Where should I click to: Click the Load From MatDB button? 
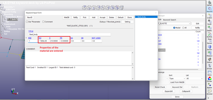click(x=177, y=82)
